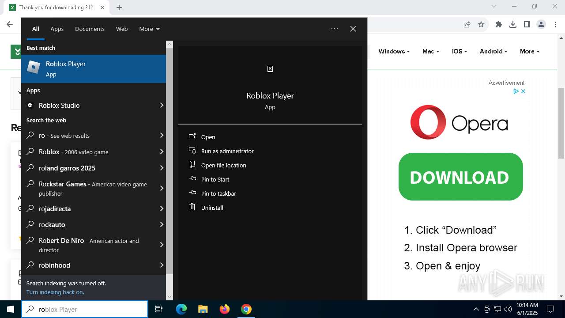
Task: Expand Rockstar Games suggestion arrow
Action: point(162,188)
